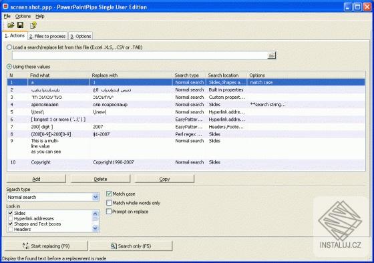Click the Replace with column header
The image size is (374, 263).
click(x=131, y=75)
